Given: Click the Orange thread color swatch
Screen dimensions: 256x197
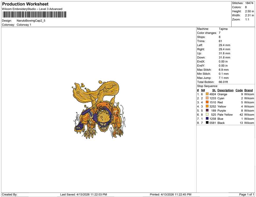Looking at the screenshot, I should click(207, 94).
